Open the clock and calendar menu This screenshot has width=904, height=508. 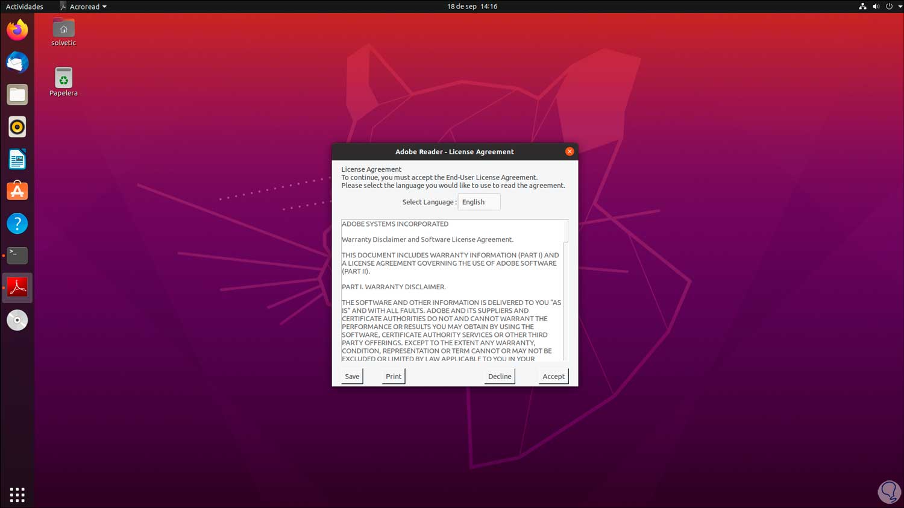coord(472,7)
